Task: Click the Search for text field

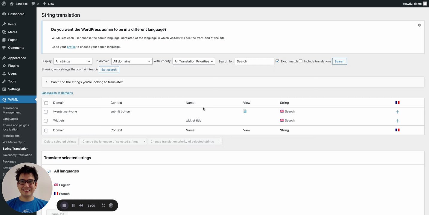Action: (254, 61)
